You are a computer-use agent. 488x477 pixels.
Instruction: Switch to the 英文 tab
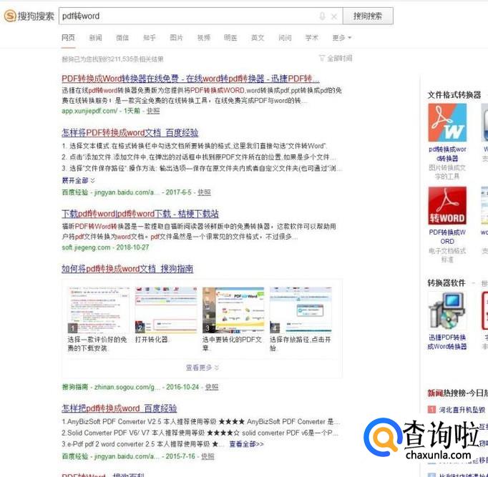[258, 38]
